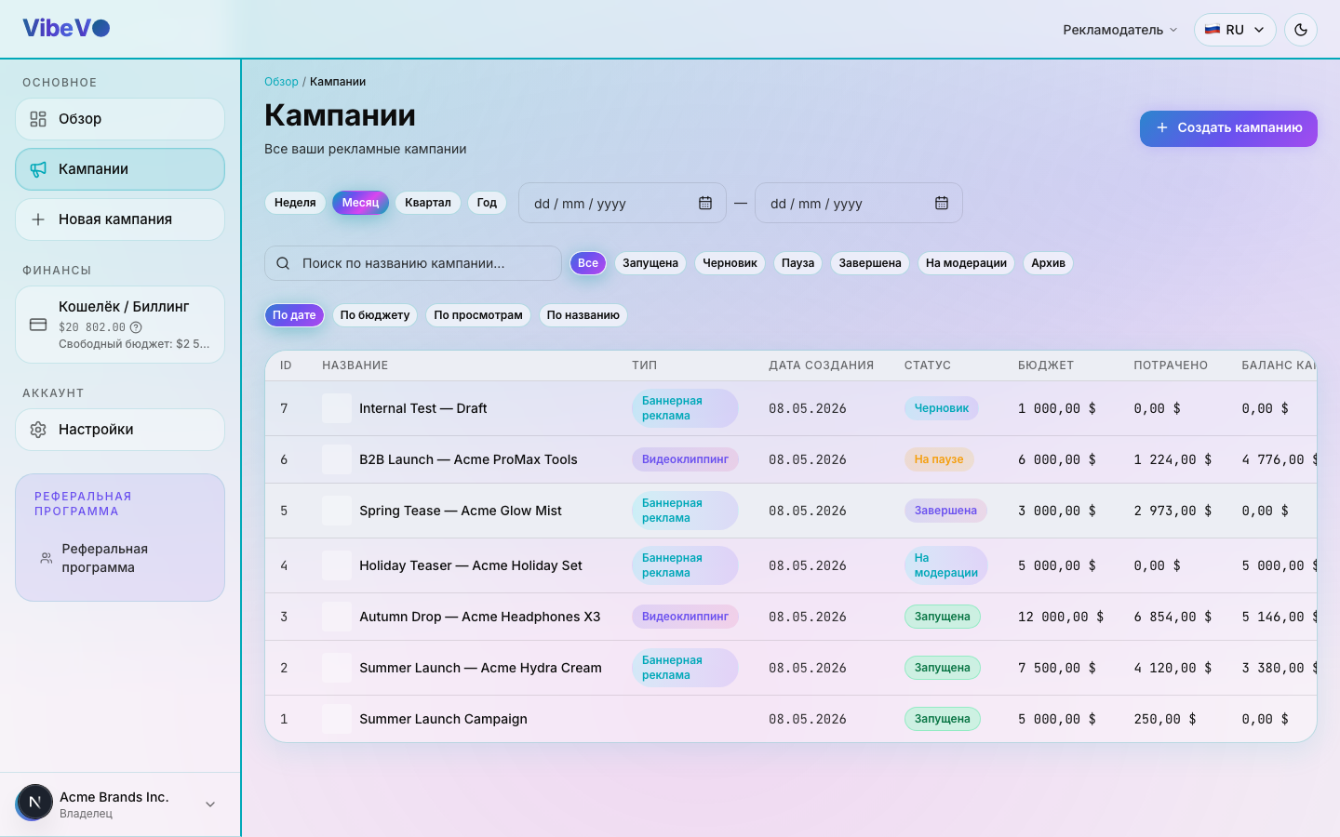Image resolution: width=1340 pixels, height=837 pixels.
Task: Open the end date calendar picker icon
Action: [x=942, y=203]
